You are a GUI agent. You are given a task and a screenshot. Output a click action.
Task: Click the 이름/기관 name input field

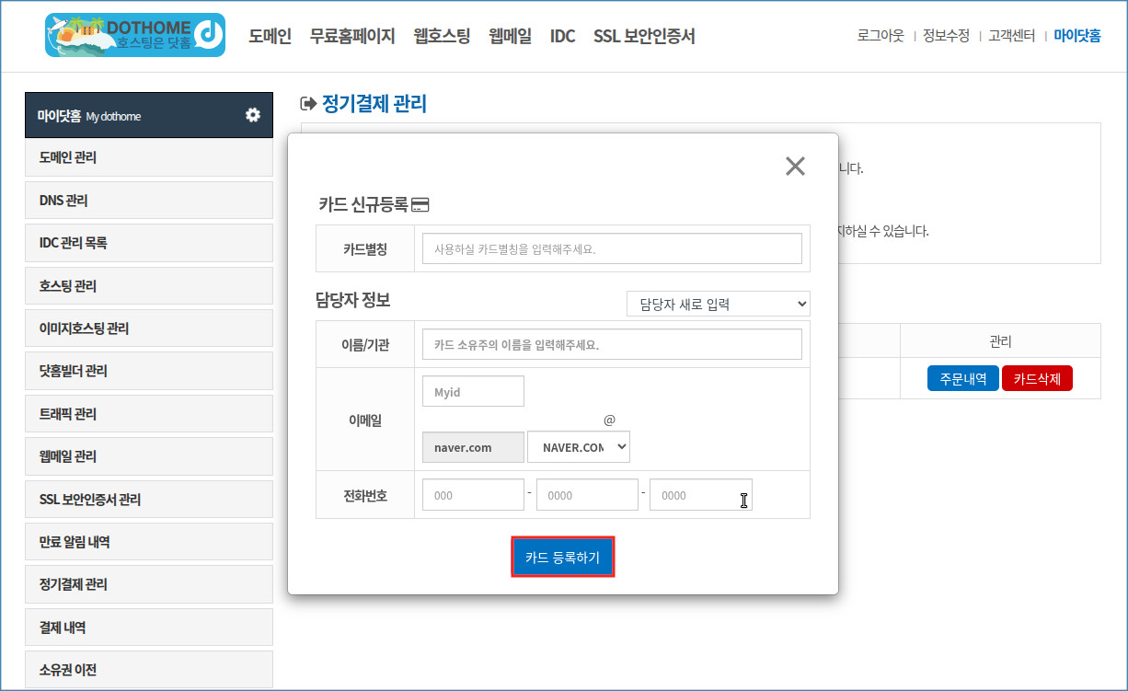tap(612, 344)
